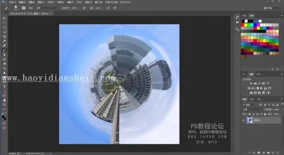Open the History panel icon
The image size is (284, 155).
coord(237,17)
